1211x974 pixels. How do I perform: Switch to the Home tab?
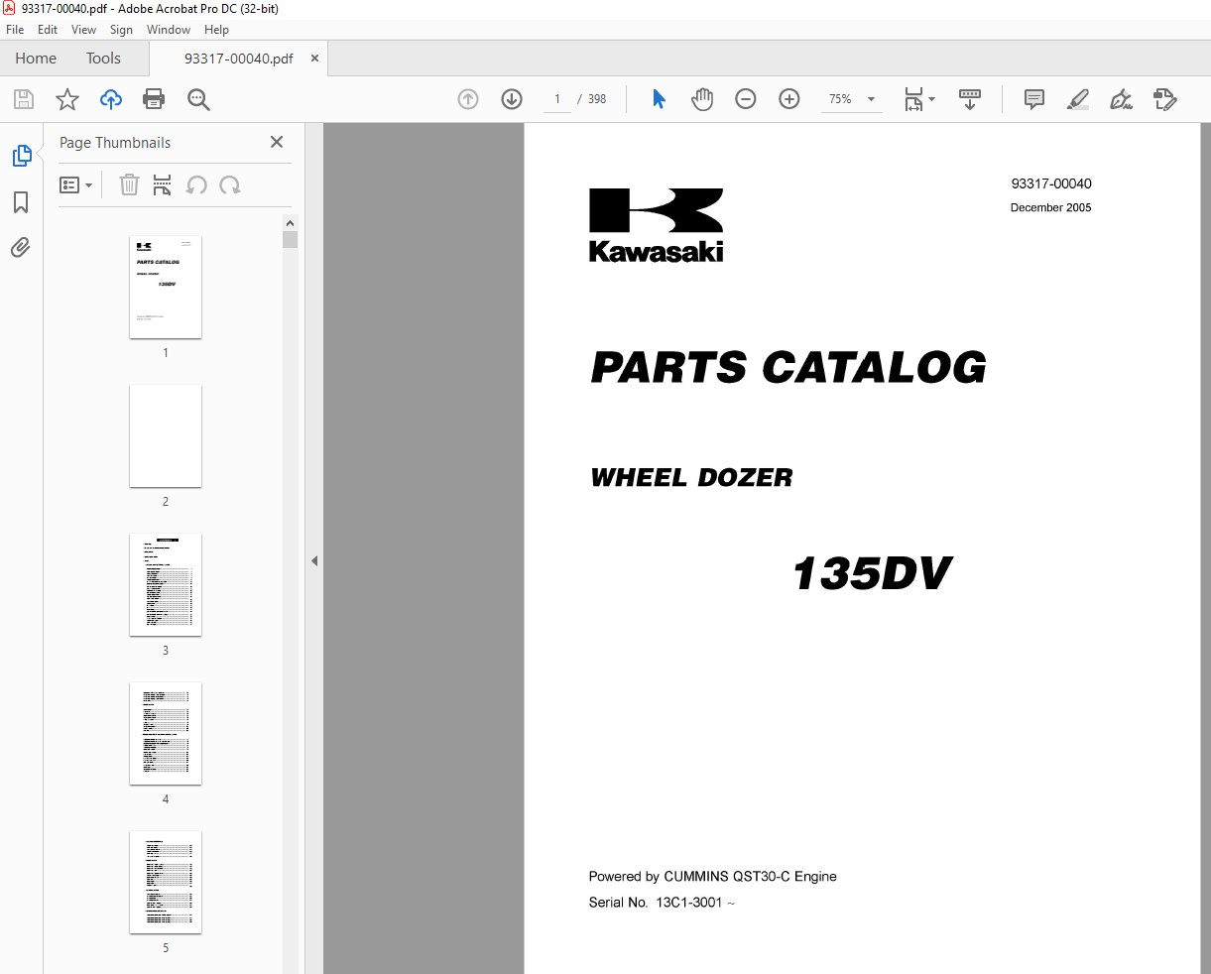(x=36, y=59)
